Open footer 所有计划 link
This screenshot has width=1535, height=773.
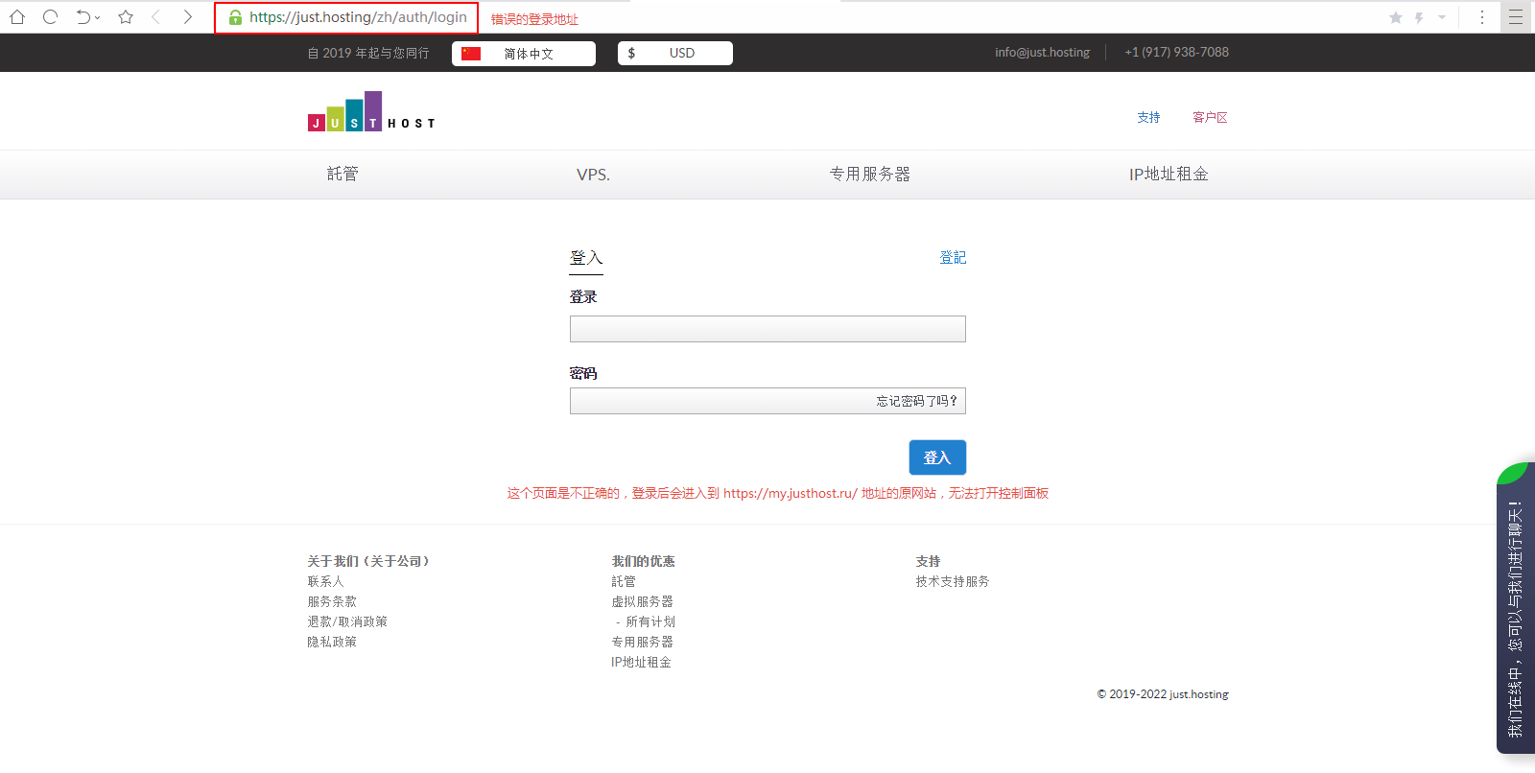point(650,621)
